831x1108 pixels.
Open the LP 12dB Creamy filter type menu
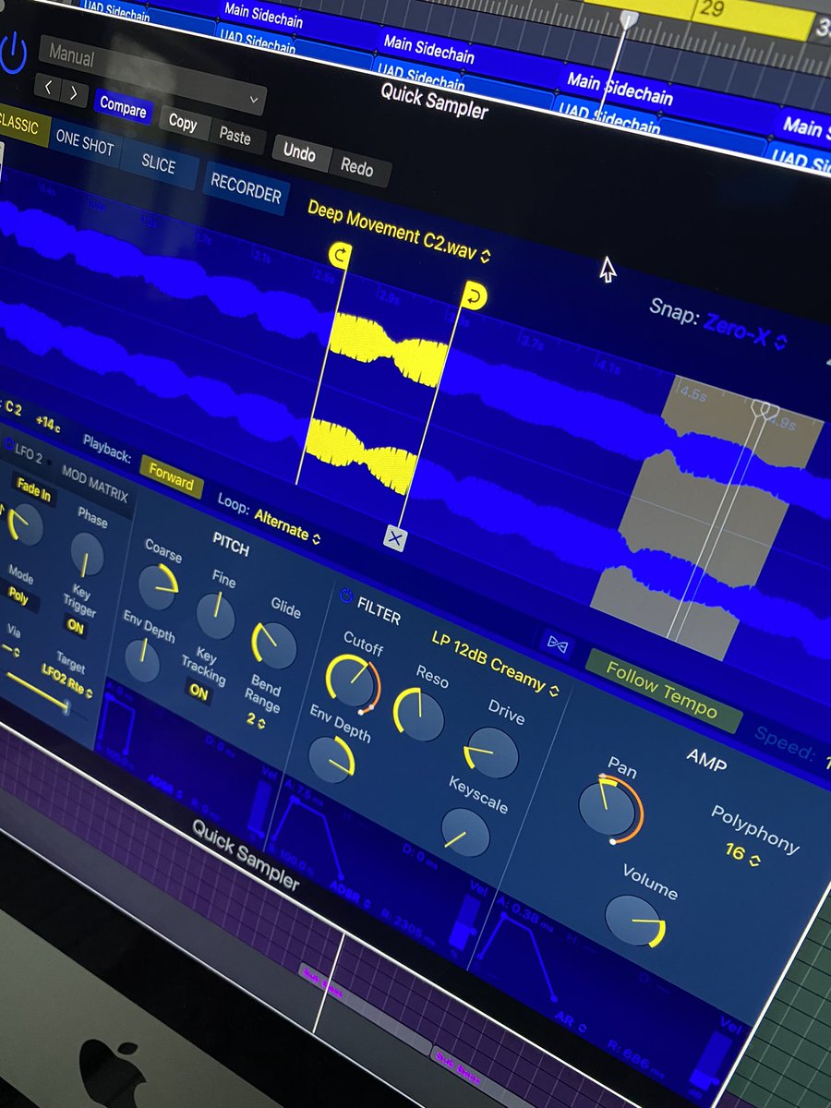click(x=495, y=662)
